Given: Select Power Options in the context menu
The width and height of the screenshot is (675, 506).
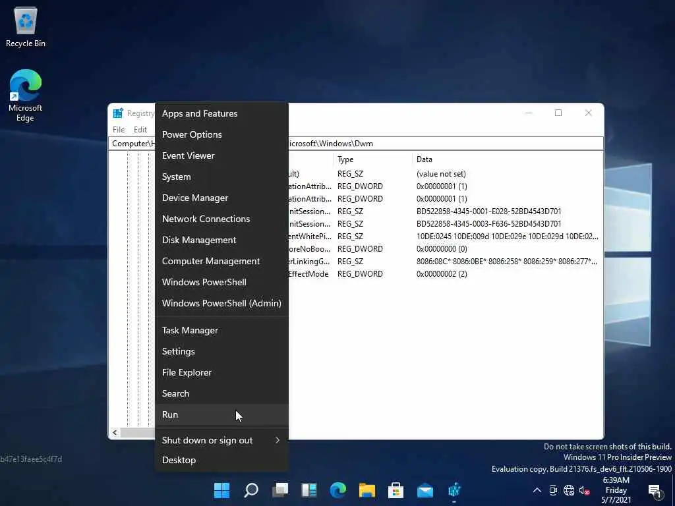Looking at the screenshot, I should coord(221,134).
